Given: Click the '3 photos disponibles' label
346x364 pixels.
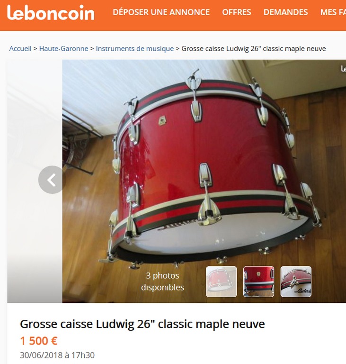Looking at the screenshot, I should (162, 282).
